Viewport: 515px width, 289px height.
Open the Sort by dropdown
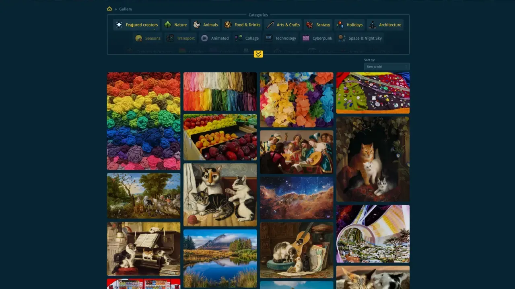tap(387, 67)
